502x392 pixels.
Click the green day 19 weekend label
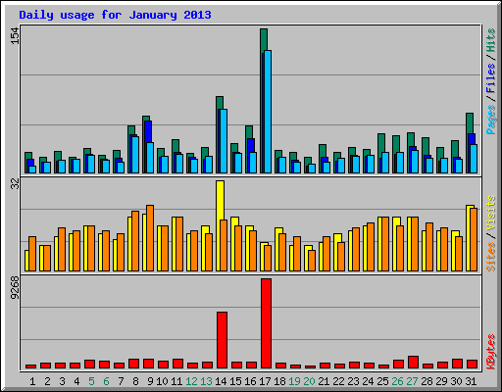click(x=294, y=381)
